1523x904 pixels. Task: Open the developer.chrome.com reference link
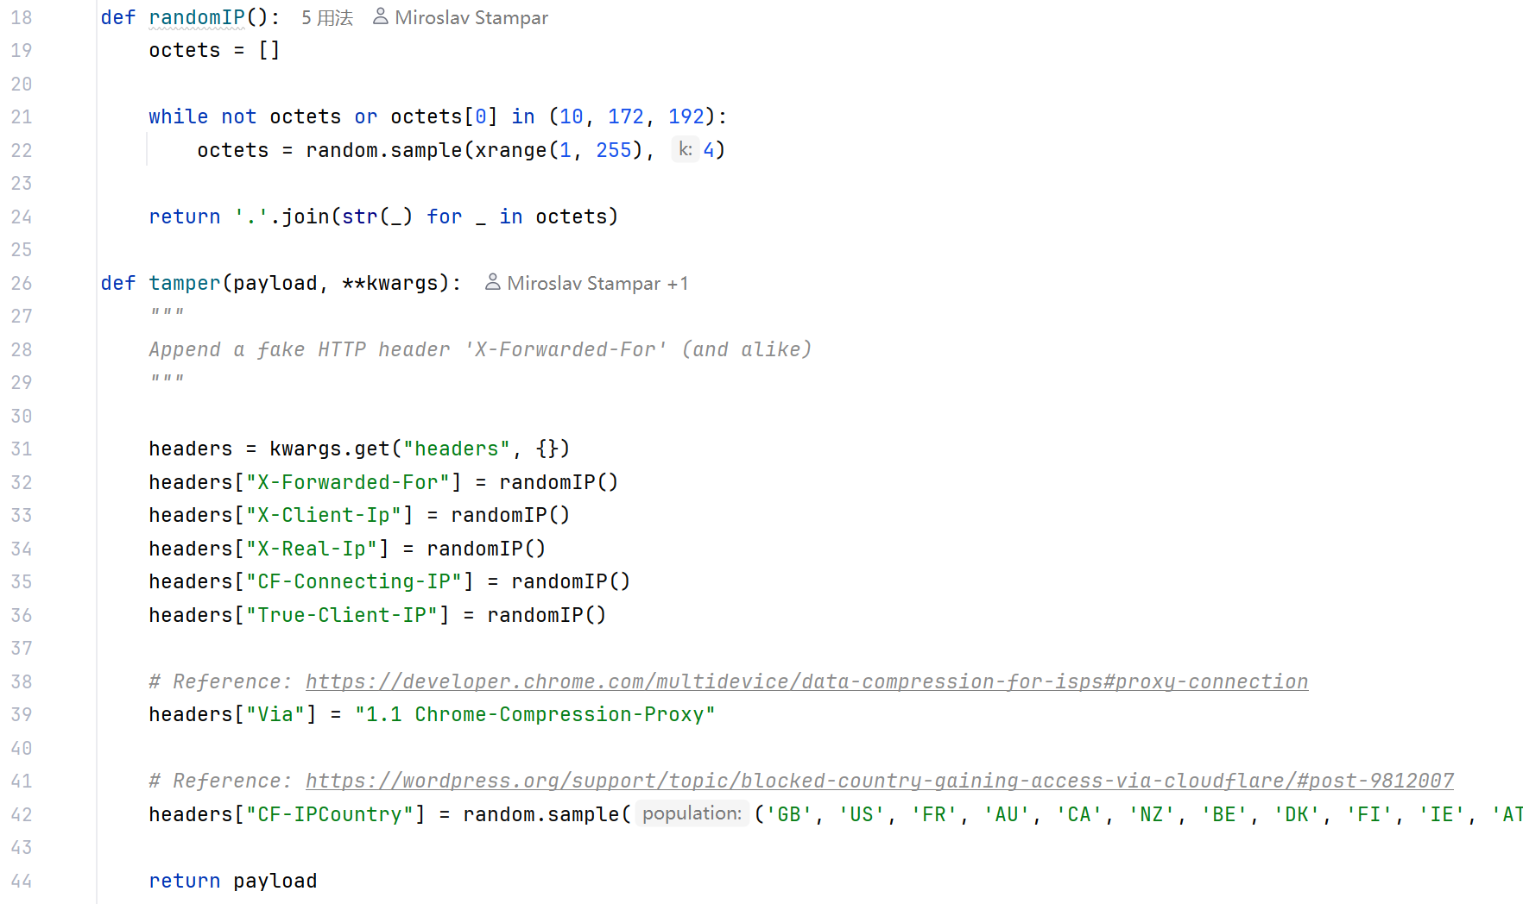click(806, 681)
